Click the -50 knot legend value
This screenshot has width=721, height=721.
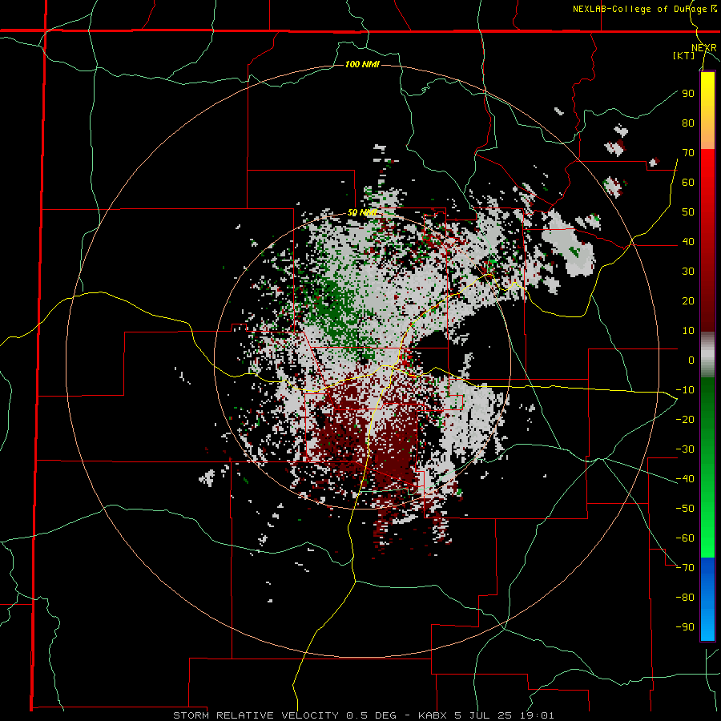(685, 509)
